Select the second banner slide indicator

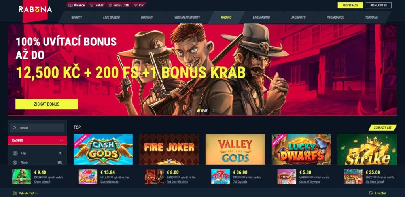[x=202, y=110]
